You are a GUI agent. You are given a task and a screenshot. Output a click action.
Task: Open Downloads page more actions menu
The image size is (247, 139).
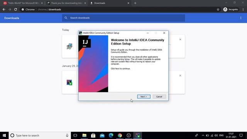(x=241, y=18)
